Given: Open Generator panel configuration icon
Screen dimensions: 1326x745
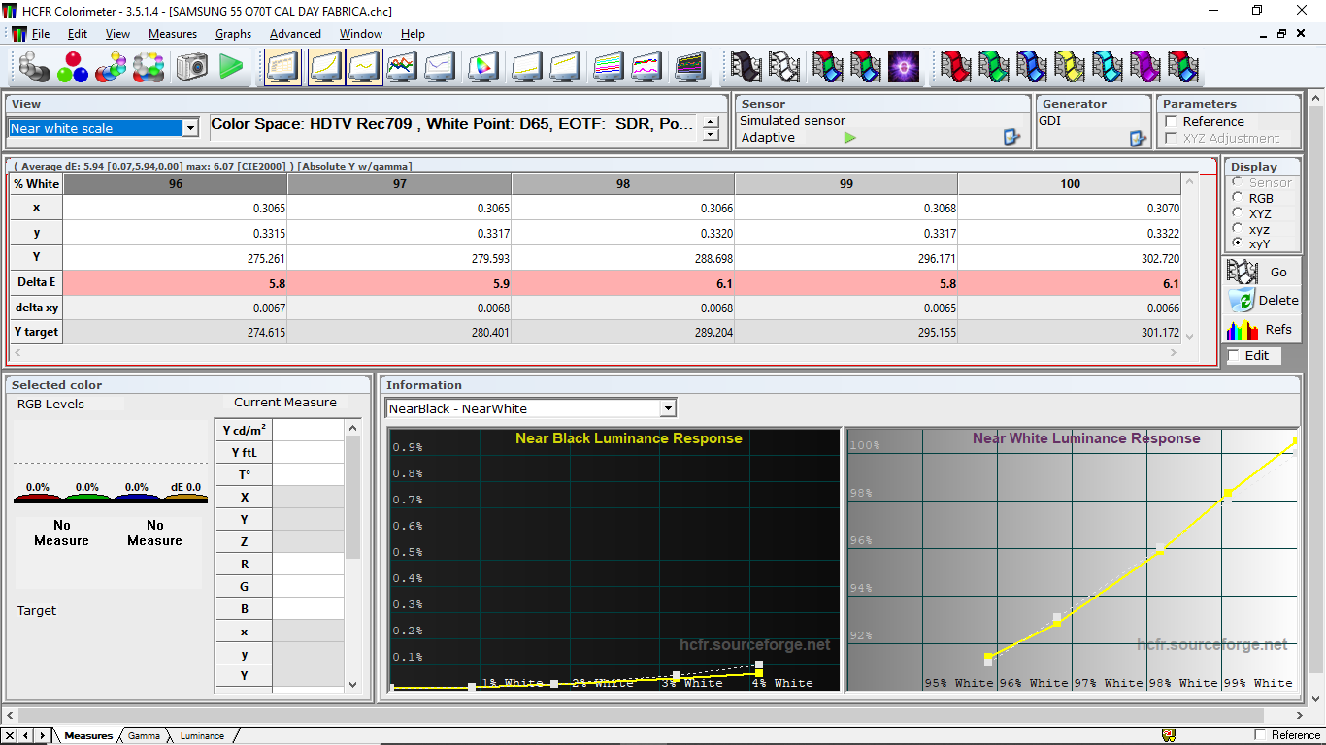Looking at the screenshot, I should [1139, 138].
